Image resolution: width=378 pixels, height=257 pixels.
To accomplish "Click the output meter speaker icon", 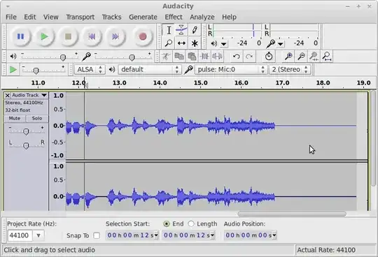I will click(213, 43).
